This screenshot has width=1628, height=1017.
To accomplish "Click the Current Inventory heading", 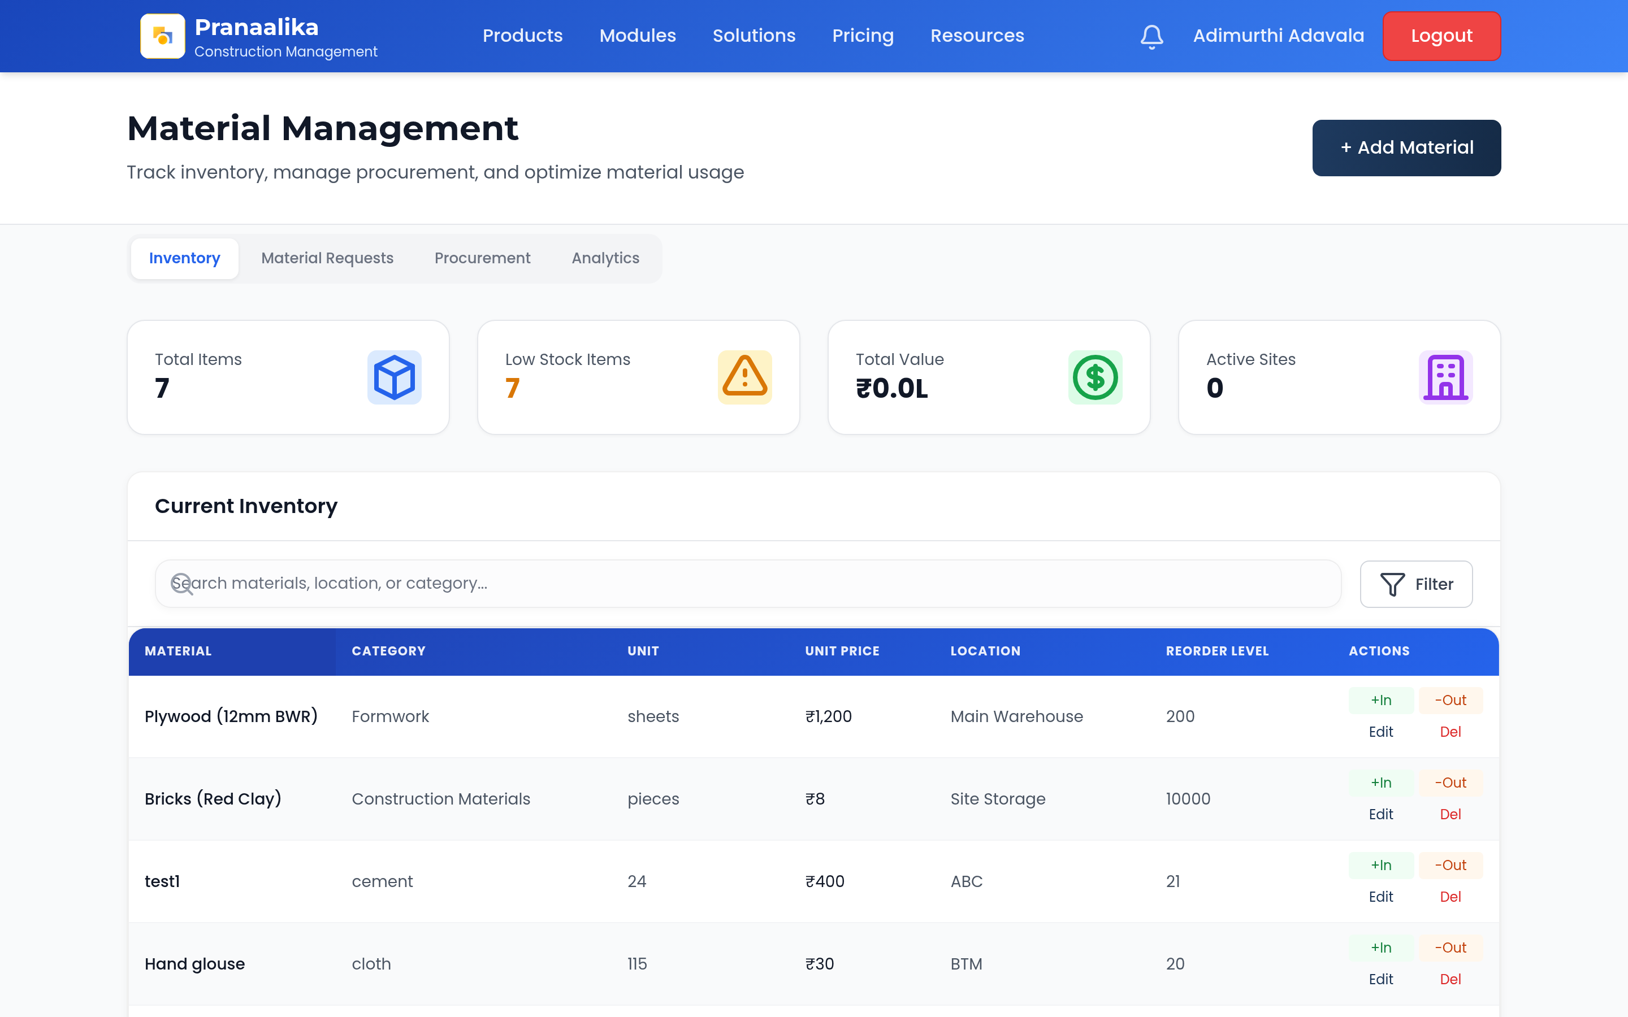I will tap(246, 506).
